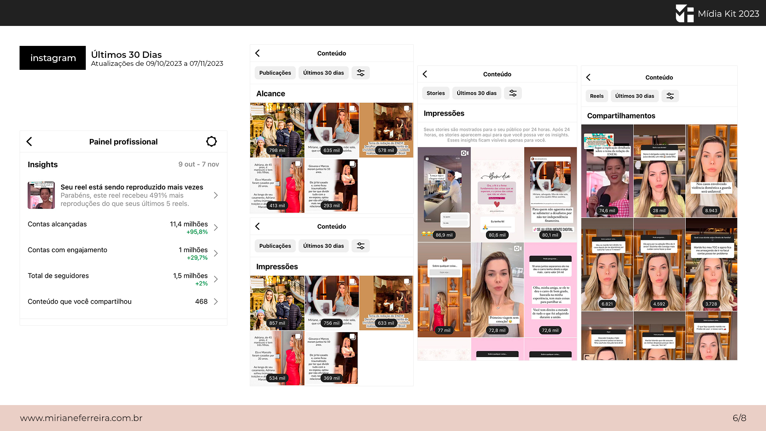Open Alcance post with 635 mil

[332, 130]
